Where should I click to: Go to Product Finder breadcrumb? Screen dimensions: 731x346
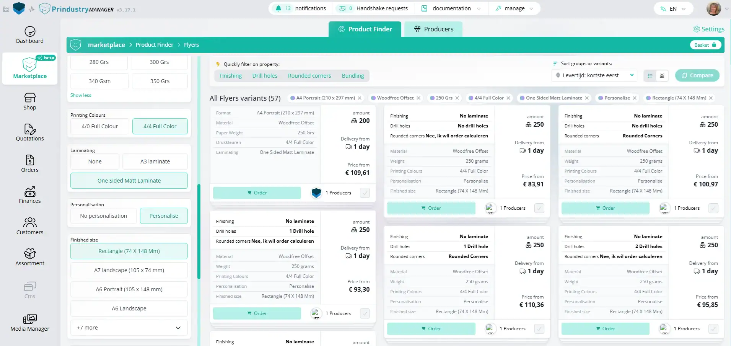[x=155, y=45]
